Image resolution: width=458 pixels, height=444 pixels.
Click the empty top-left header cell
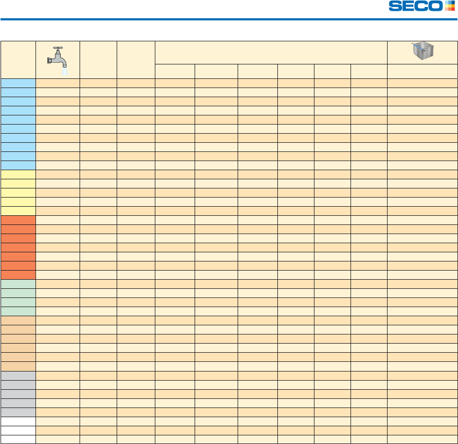coord(18,59)
